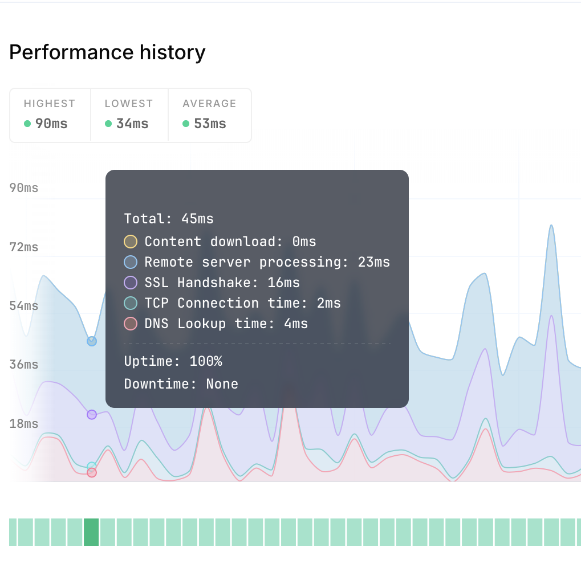Click the teal TCP Connection time legend circle
Viewport: 581px width, 580px height.
131,303
